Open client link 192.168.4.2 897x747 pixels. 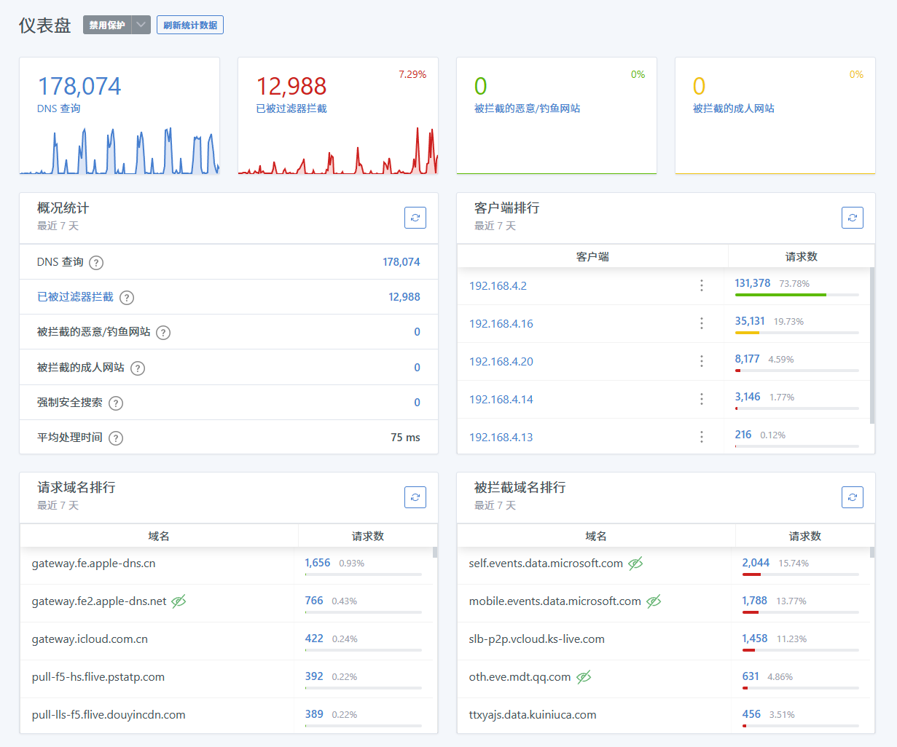pos(498,286)
